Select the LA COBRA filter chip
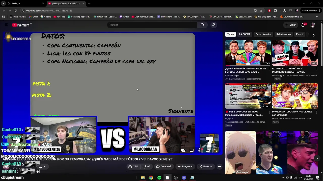Viewport: 323px width, 181px height. (245, 34)
